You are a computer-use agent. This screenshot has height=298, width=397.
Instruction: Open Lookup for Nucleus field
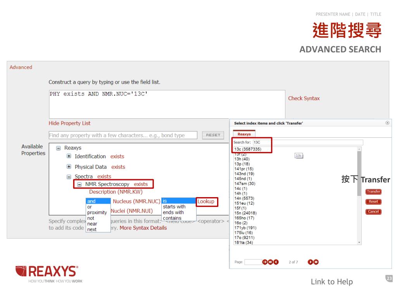point(206,201)
